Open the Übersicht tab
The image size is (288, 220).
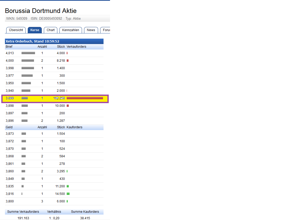(16, 30)
